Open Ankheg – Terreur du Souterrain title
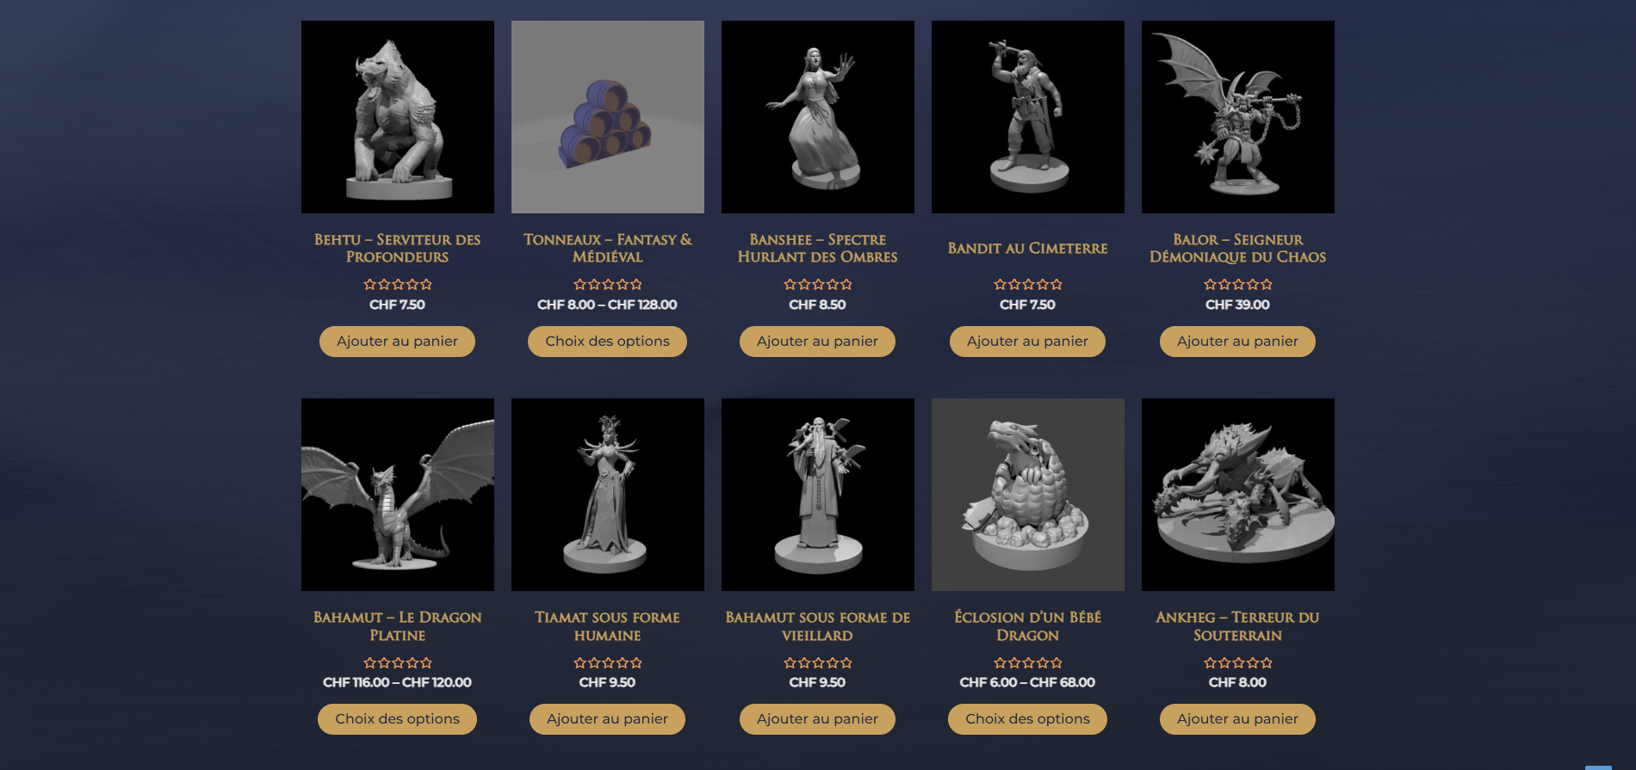 point(1237,626)
